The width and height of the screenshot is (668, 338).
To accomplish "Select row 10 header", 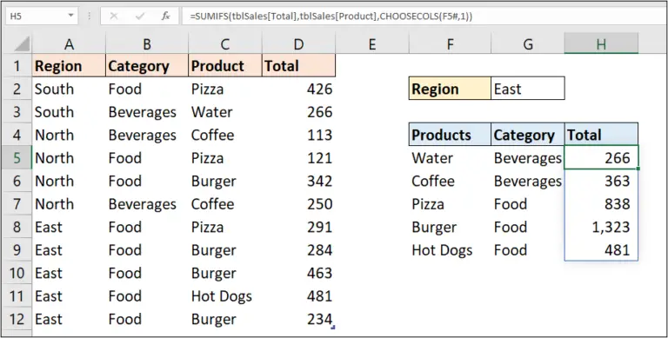I will coord(17,273).
